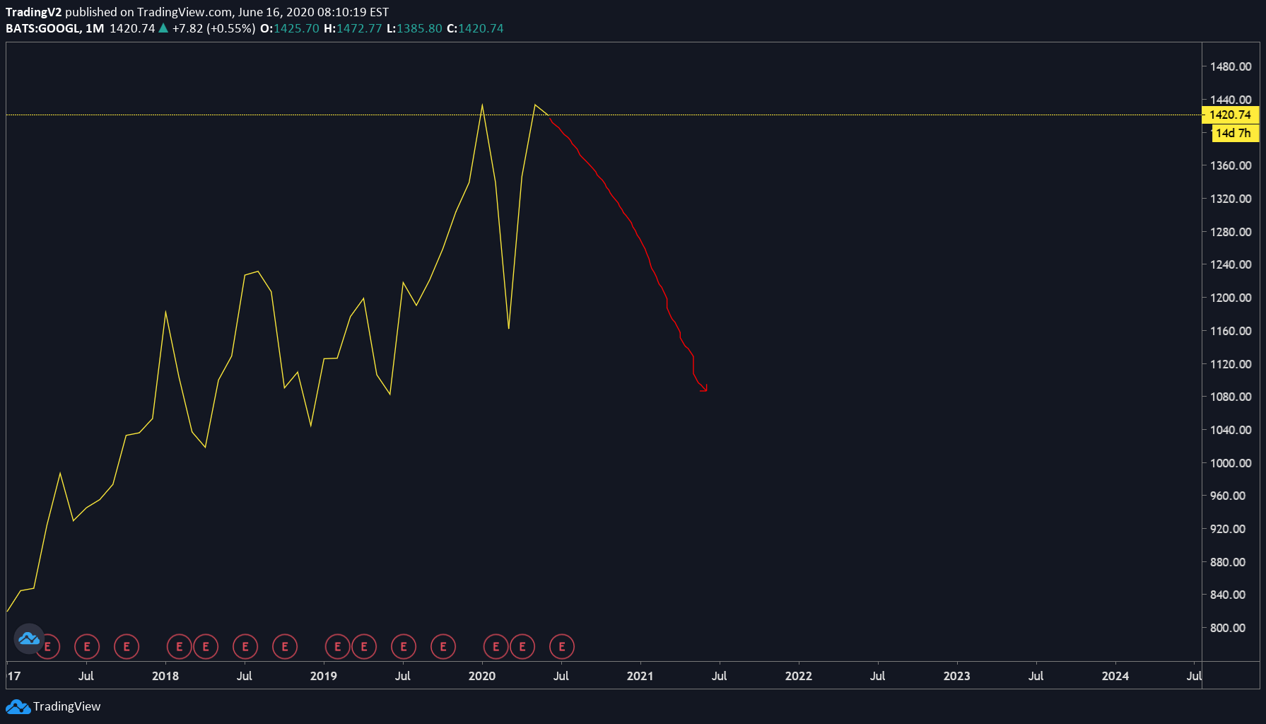Click the 1480.00 price axis label
This screenshot has height=724, width=1266.
click(x=1231, y=66)
